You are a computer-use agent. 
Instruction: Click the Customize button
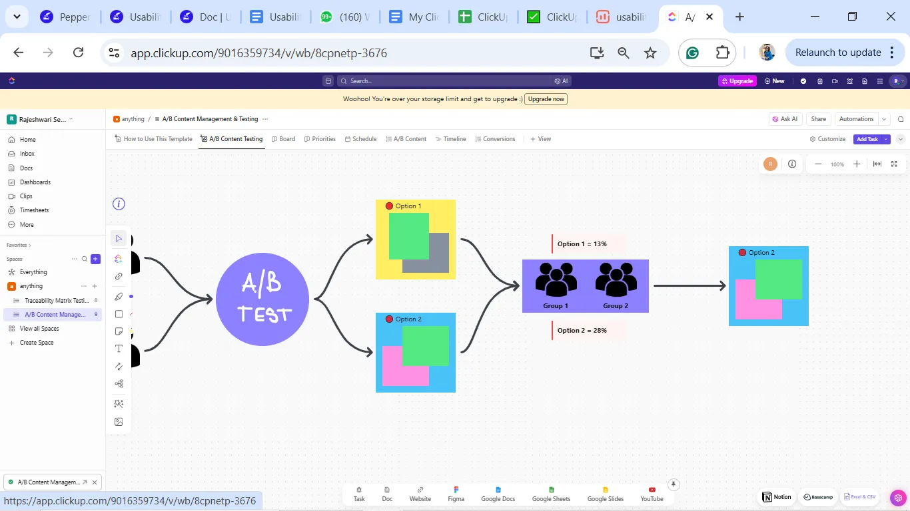(x=828, y=139)
